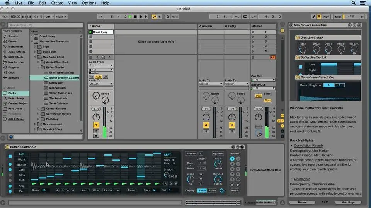Switch Display to Rules in Buffer Shuffler
Viewport: 371px width, 208px height.
212,191
